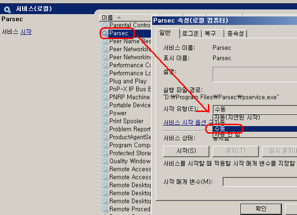Click the gear icon beside Problem Reports

pyautogui.click(x=104, y=129)
